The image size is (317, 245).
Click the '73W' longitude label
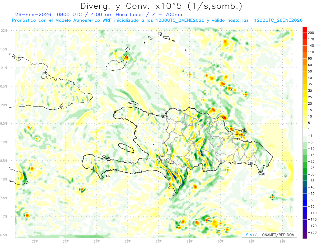click(x=127, y=241)
